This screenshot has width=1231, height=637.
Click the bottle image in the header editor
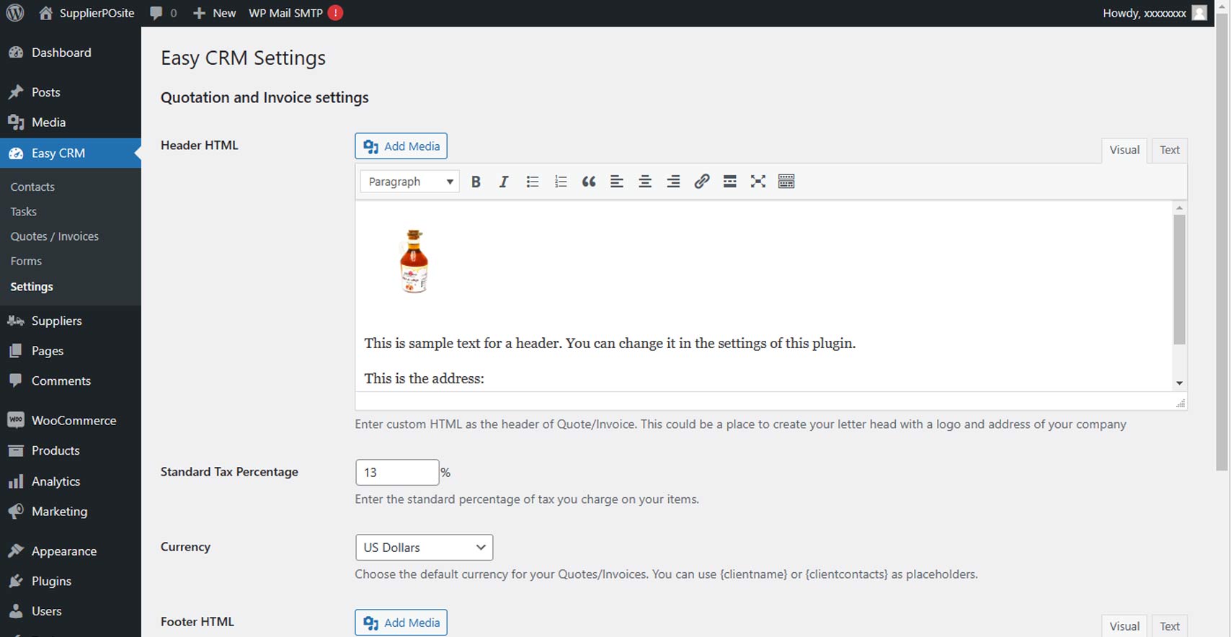[414, 261]
